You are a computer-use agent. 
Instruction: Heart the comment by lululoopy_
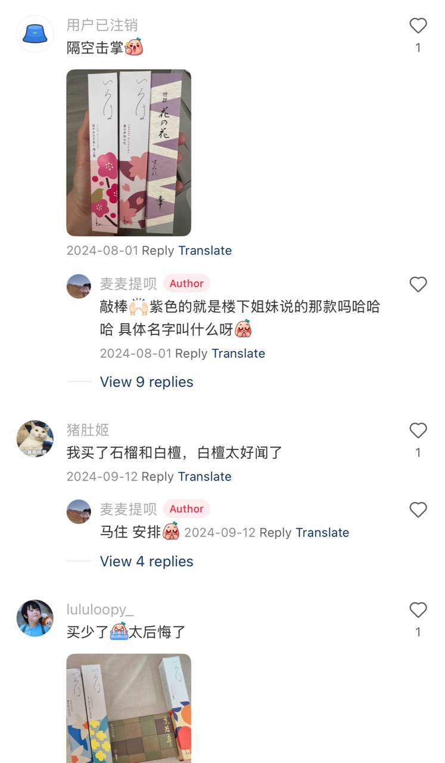(x=418, y=610)
